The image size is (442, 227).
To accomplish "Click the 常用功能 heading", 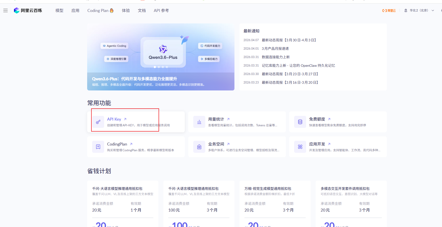I will point(99,103).
